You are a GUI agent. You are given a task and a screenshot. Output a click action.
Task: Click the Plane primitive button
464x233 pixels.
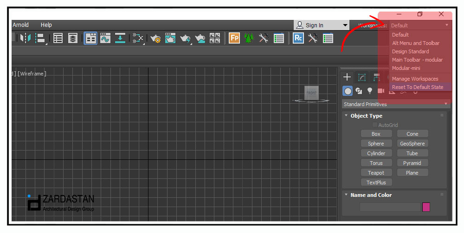[x=412, y=173]
